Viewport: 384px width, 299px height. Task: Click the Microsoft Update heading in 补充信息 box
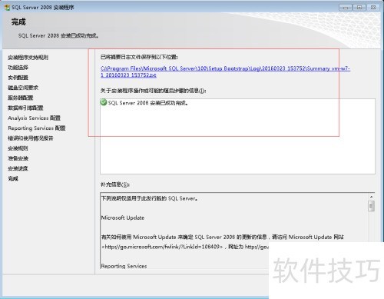click(x=123, y=218)
